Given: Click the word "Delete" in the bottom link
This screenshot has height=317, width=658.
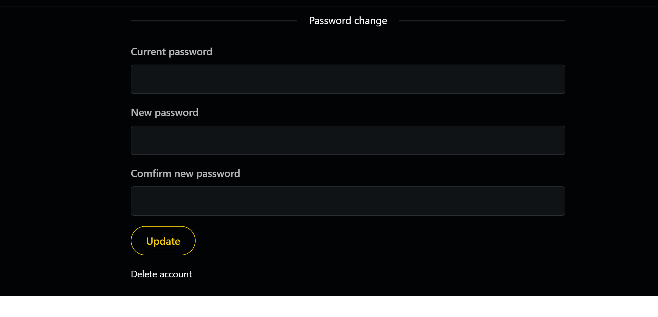Looking at the screenshot, I should coord(144,274).
